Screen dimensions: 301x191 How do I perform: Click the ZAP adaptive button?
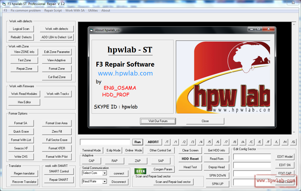(138, 161)
